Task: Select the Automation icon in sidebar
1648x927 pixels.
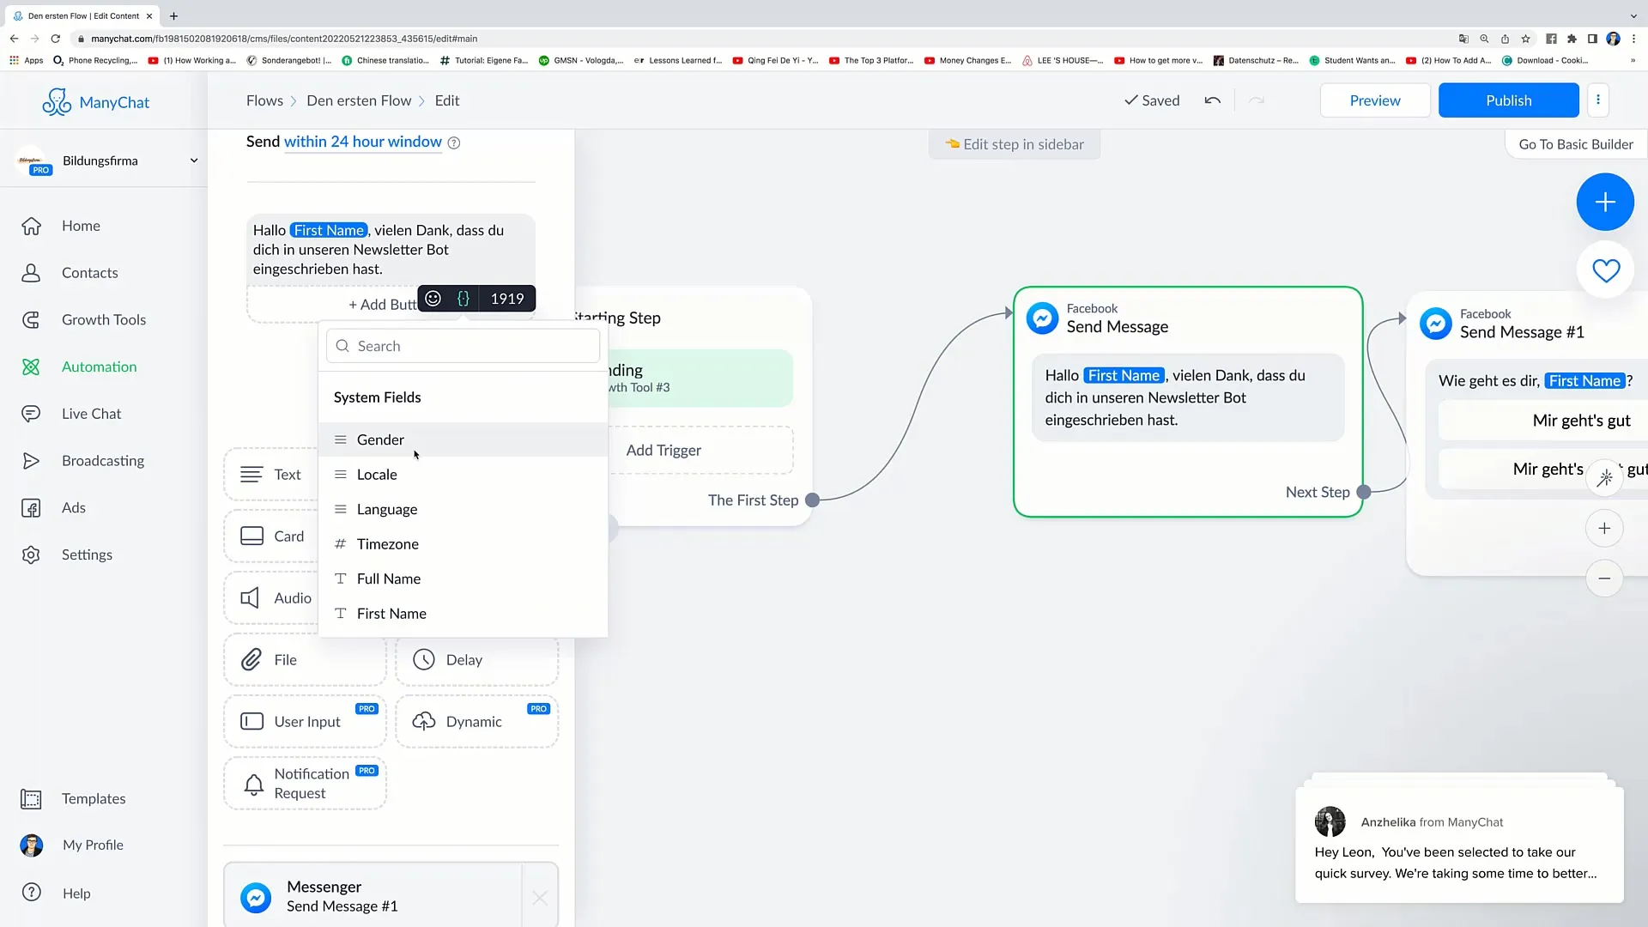Action: point(31,366)
